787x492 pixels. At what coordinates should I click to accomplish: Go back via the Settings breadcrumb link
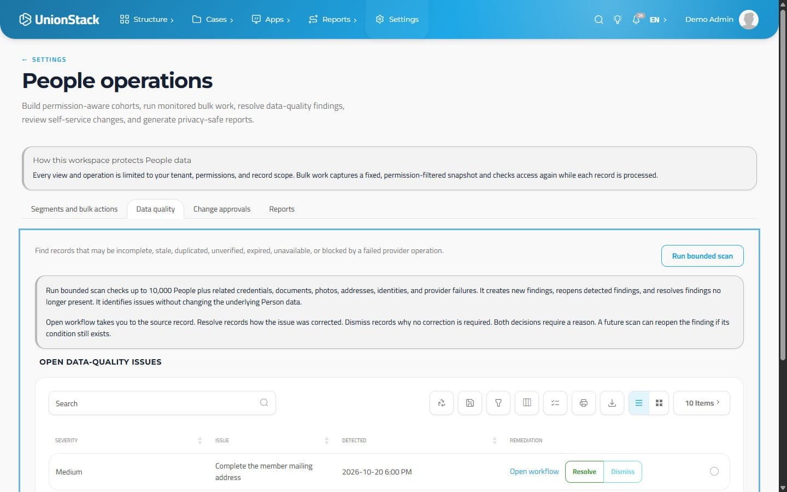pos(44,60)
